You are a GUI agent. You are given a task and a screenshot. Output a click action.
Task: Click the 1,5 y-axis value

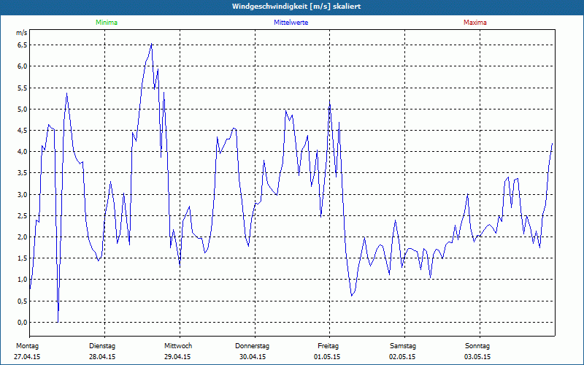(x=23, y=258)
